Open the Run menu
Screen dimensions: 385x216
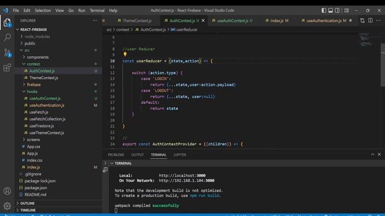pos(82,10)
